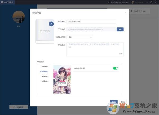
Task: Click the 切换账号 switch account button
Action: point(19,107)
